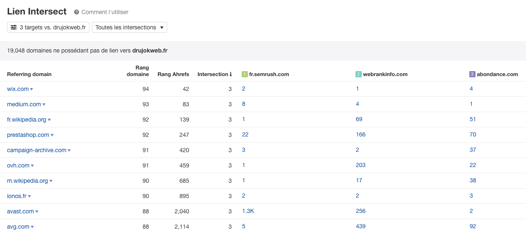
Task: Open 70 abondance links for prestashop.com
Action: (x=473, y=134)
